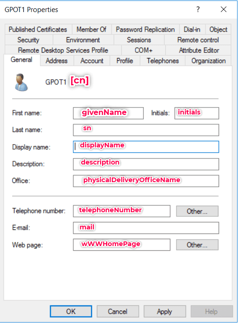This screenshot has width=238, height=323.
Task: Switch to Remote Desktop Services Profile tab
Action: pyautogui.click(x=63, y=50)
